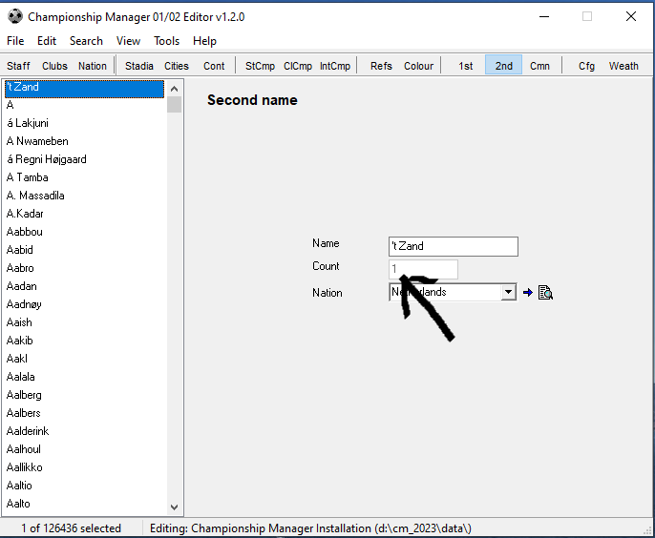Minimize the Championship Manager Editor window
Screen dimensions: 655x538
click(x=544, y=17)
